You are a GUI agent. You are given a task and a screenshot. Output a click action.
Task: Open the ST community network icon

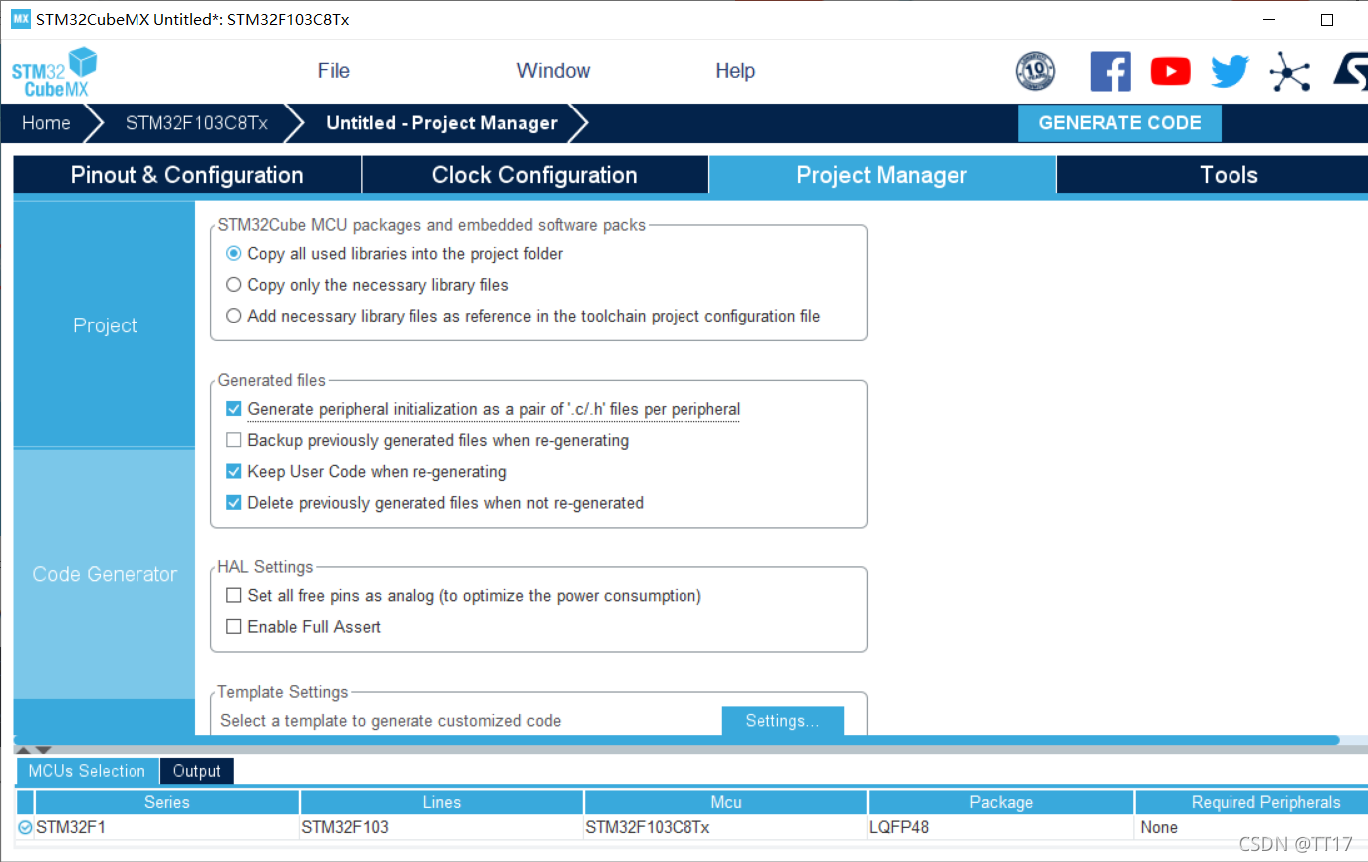1289,72
